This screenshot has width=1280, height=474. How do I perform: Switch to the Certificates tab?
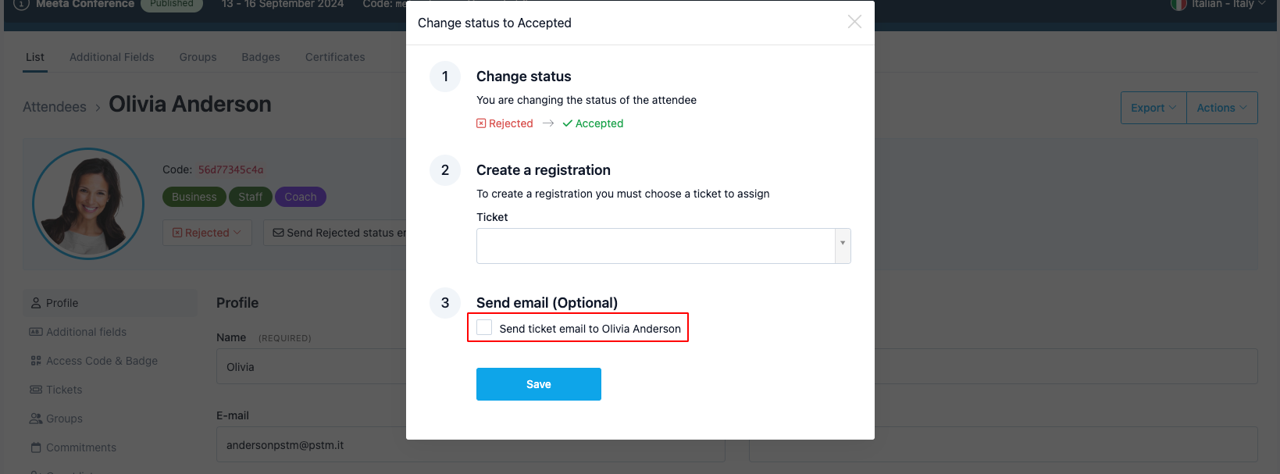(335, 57)
